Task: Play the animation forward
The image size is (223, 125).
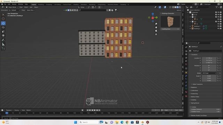Action: pyautogui.click(x=94, y=110)
